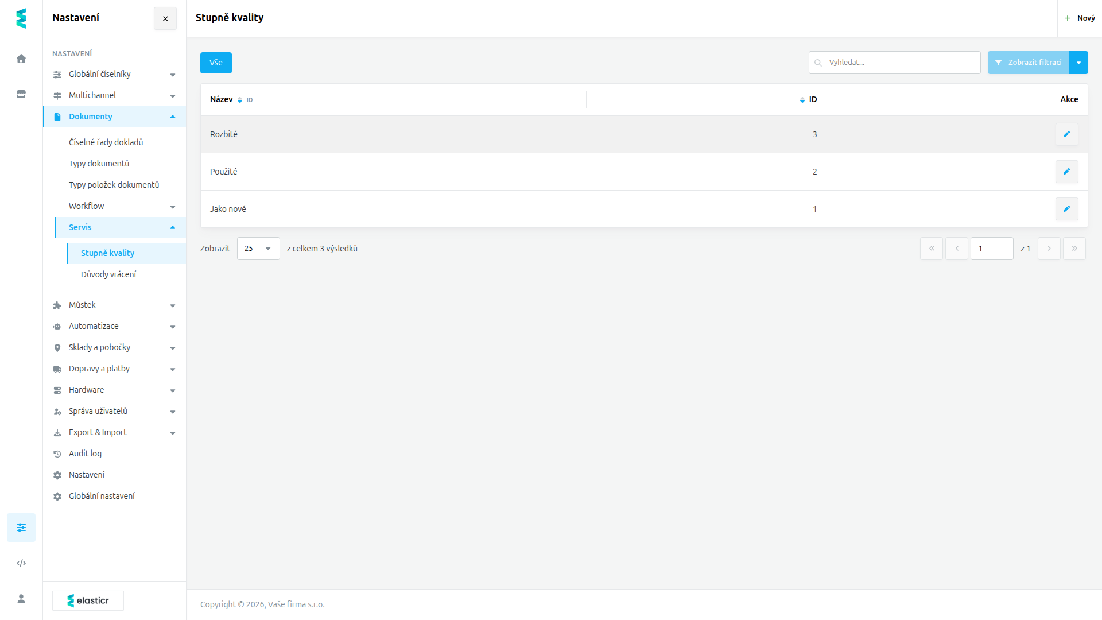The height and width of the screenshot is (620, 1102).
Task: Close the Nastavení panel
Action: [x=165, y=18]
